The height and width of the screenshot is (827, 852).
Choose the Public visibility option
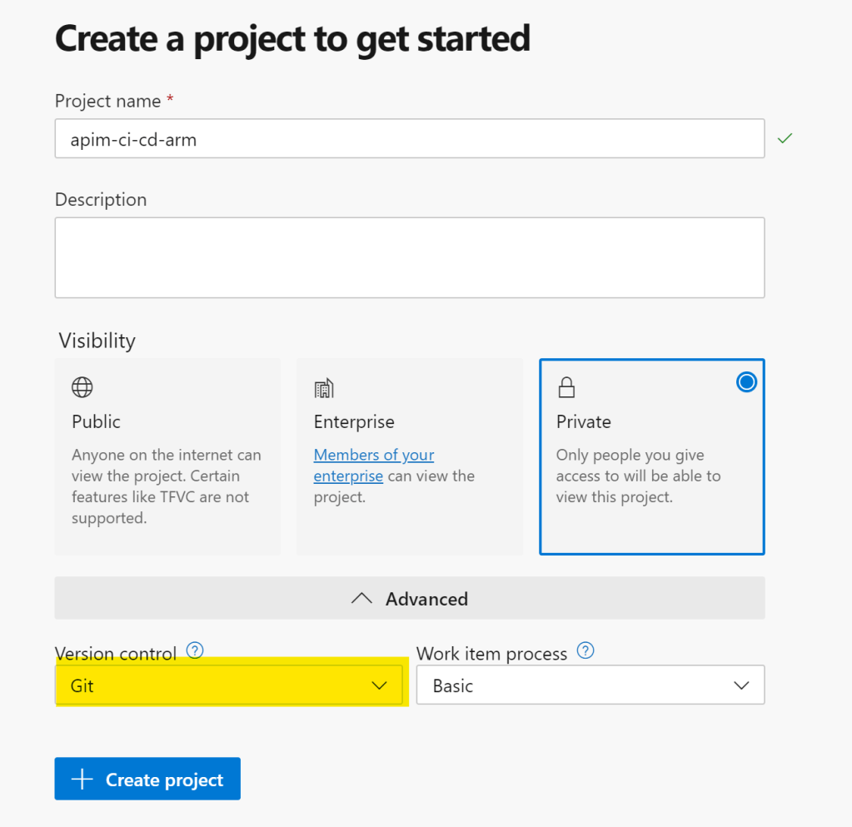coord(167,456)
